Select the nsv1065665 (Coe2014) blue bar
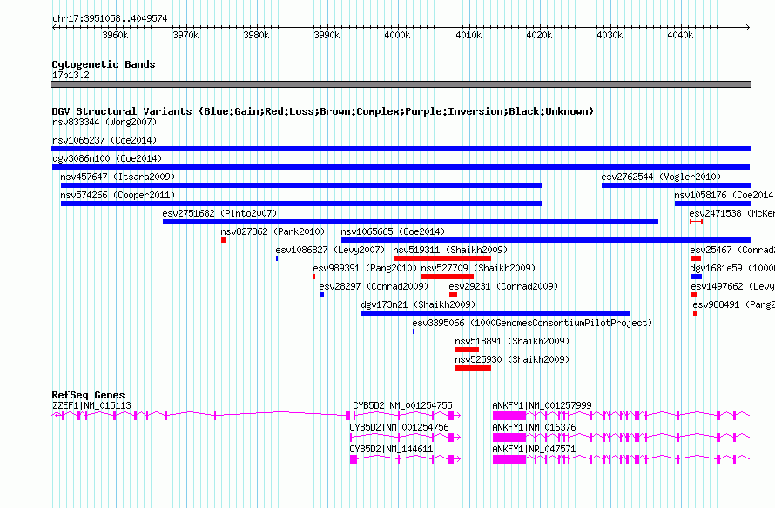Viewport: 775px width, 508px height. click(546, 240)
